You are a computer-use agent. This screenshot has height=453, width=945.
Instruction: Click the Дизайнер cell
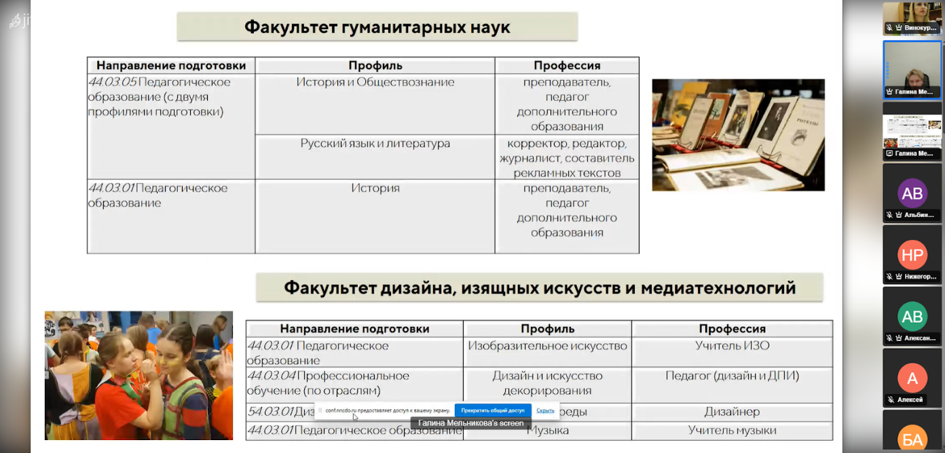coord(733,412)
